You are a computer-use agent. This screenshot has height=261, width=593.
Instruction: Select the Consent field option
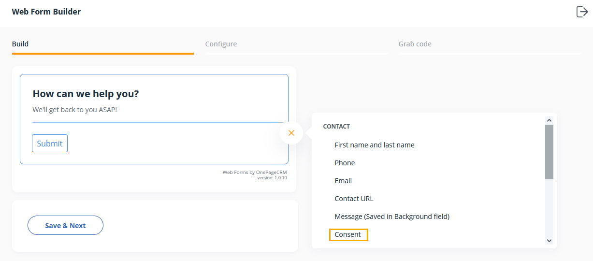pos(348,234)
